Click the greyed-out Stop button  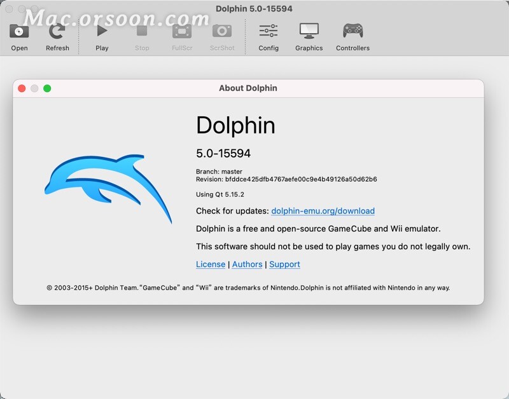point(142,31)
